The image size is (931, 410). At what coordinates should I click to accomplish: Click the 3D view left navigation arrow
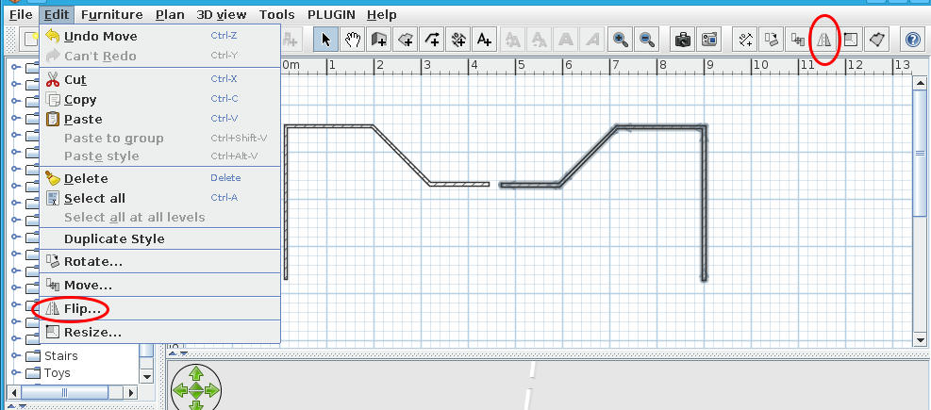pos(180,390)
